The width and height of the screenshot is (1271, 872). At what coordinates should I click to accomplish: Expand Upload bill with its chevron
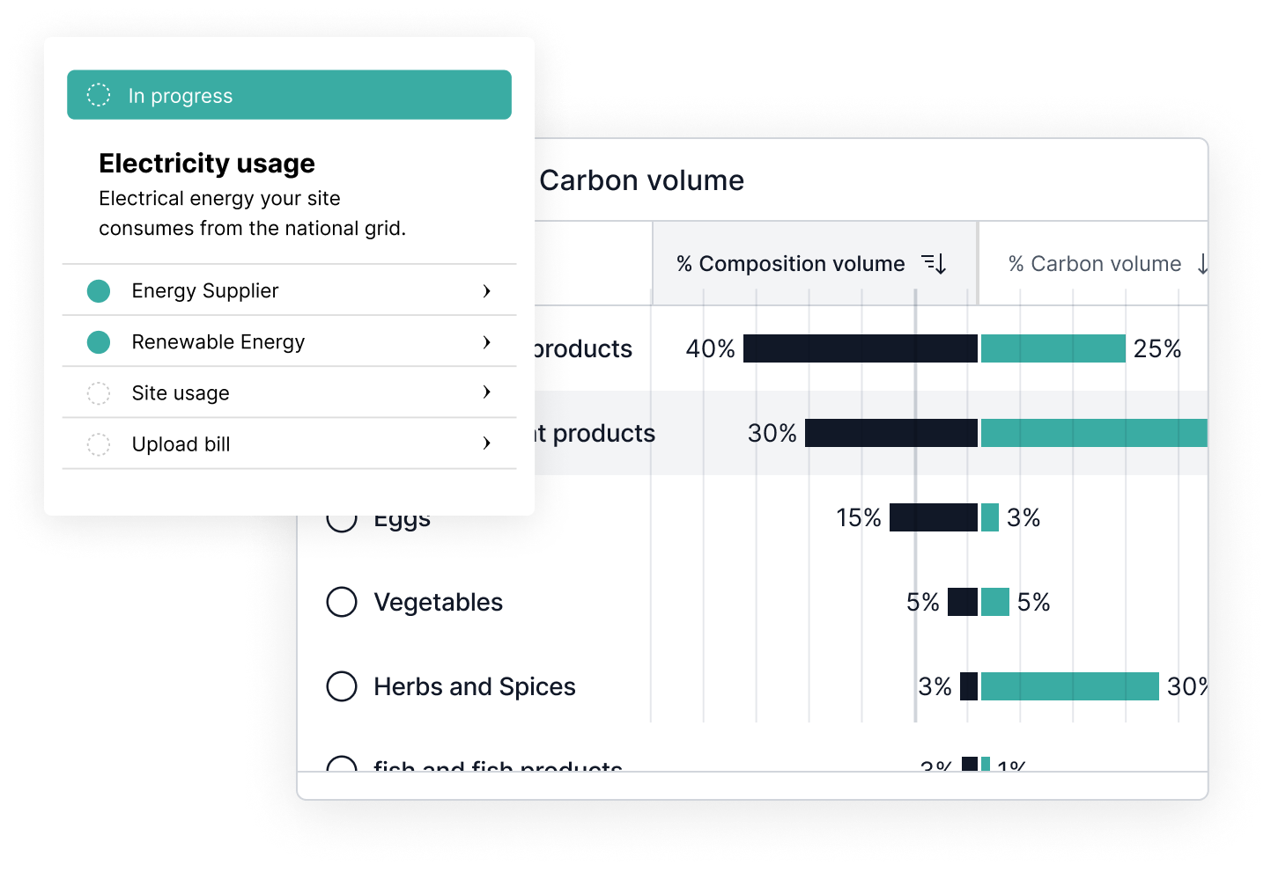click(x=486, y=443)
